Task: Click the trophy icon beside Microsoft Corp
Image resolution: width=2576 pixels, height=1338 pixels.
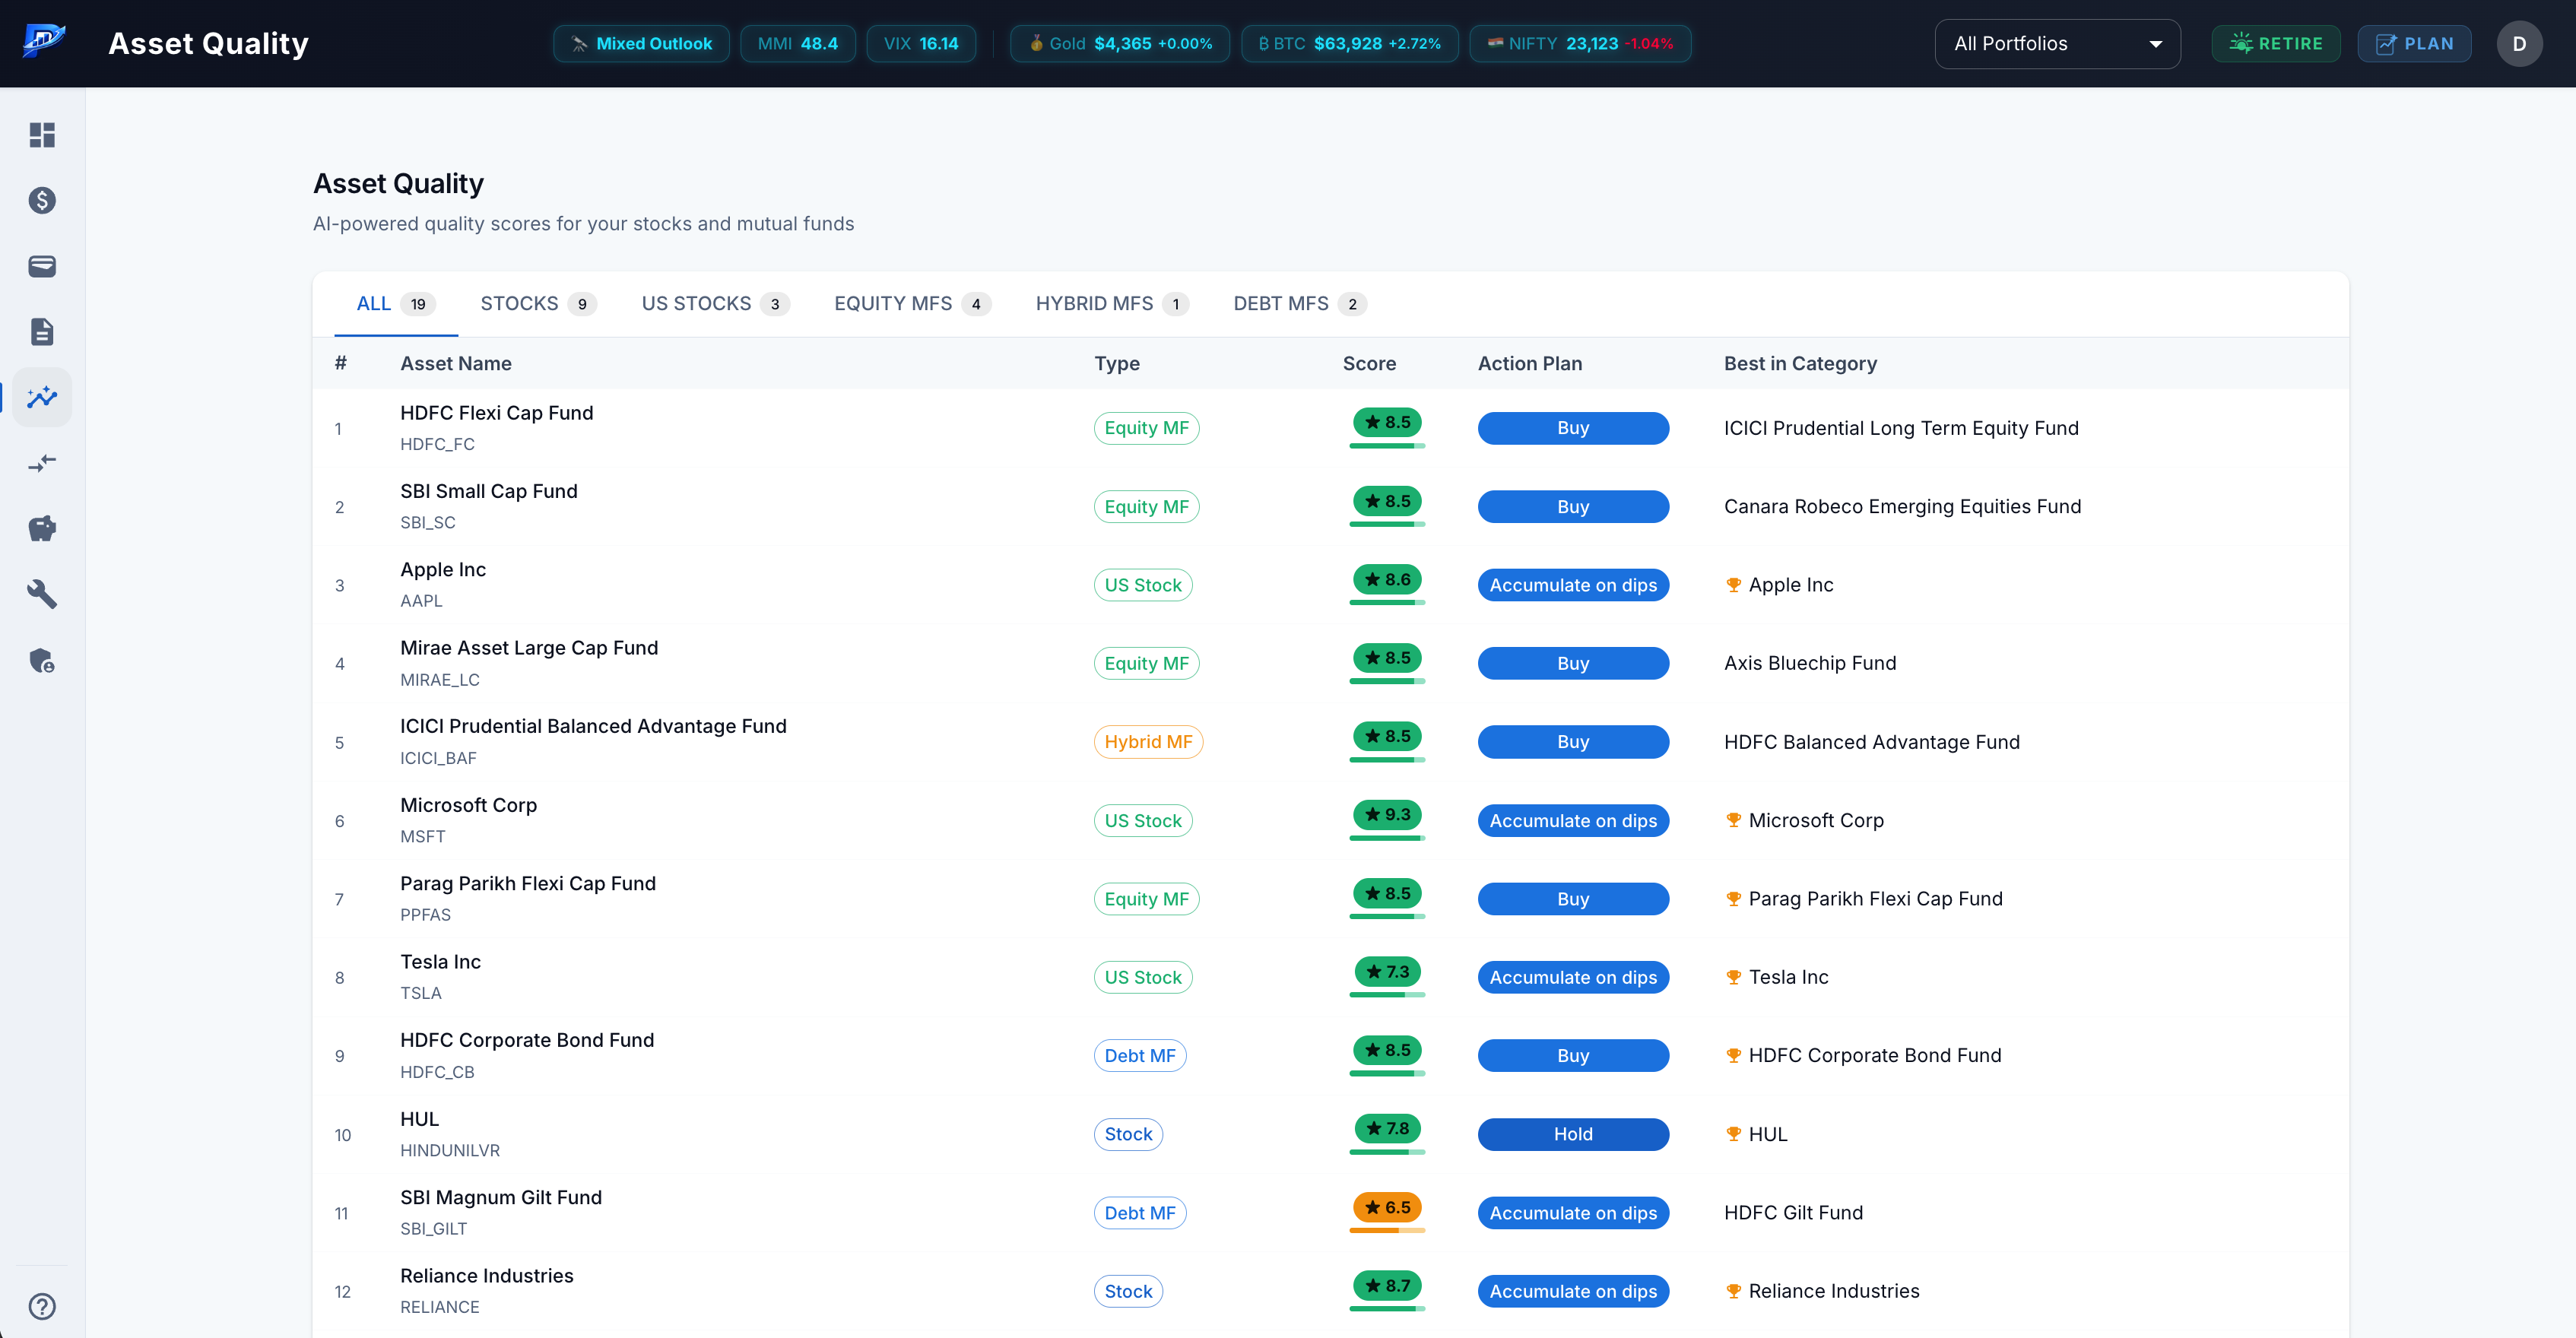Action: [1733, 820]
